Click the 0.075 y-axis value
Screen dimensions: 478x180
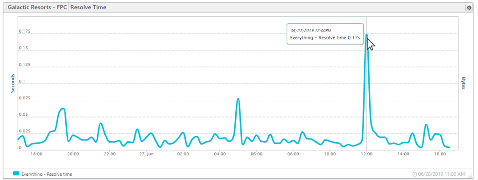click(24, 98)
